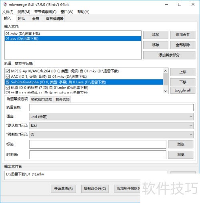Click 浏览 button next to 标签 field

tap(181, 144)
